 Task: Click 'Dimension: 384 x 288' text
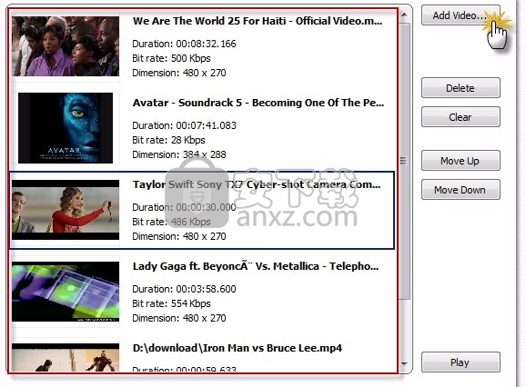pyautogui.click(x=179, y=154)
